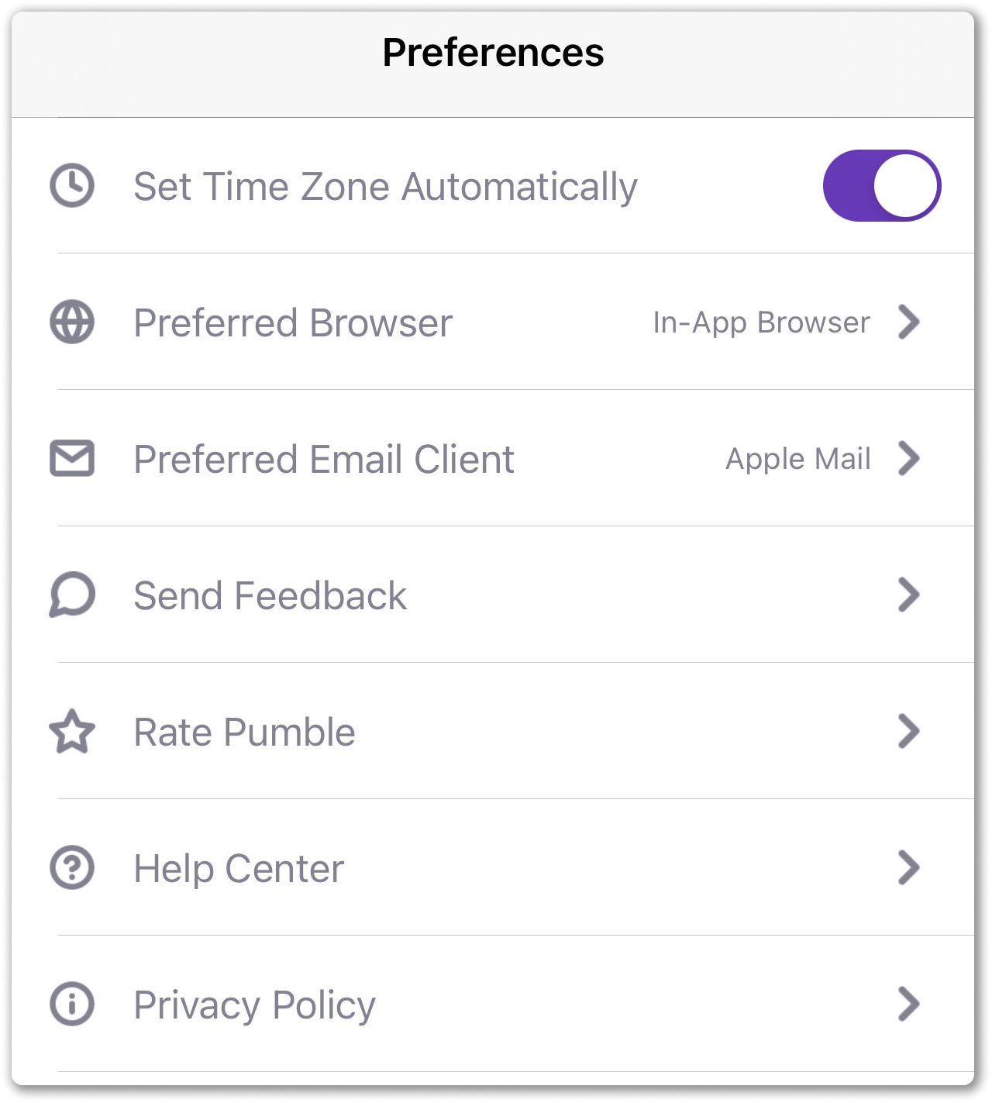The image size is (992, 1103).
Task: Open the Privacy Policy label
Action: 254,1005
